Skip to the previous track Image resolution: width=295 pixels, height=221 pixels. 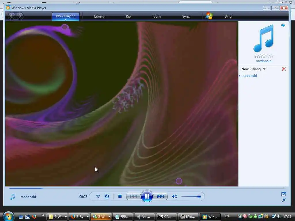point(134,197)
